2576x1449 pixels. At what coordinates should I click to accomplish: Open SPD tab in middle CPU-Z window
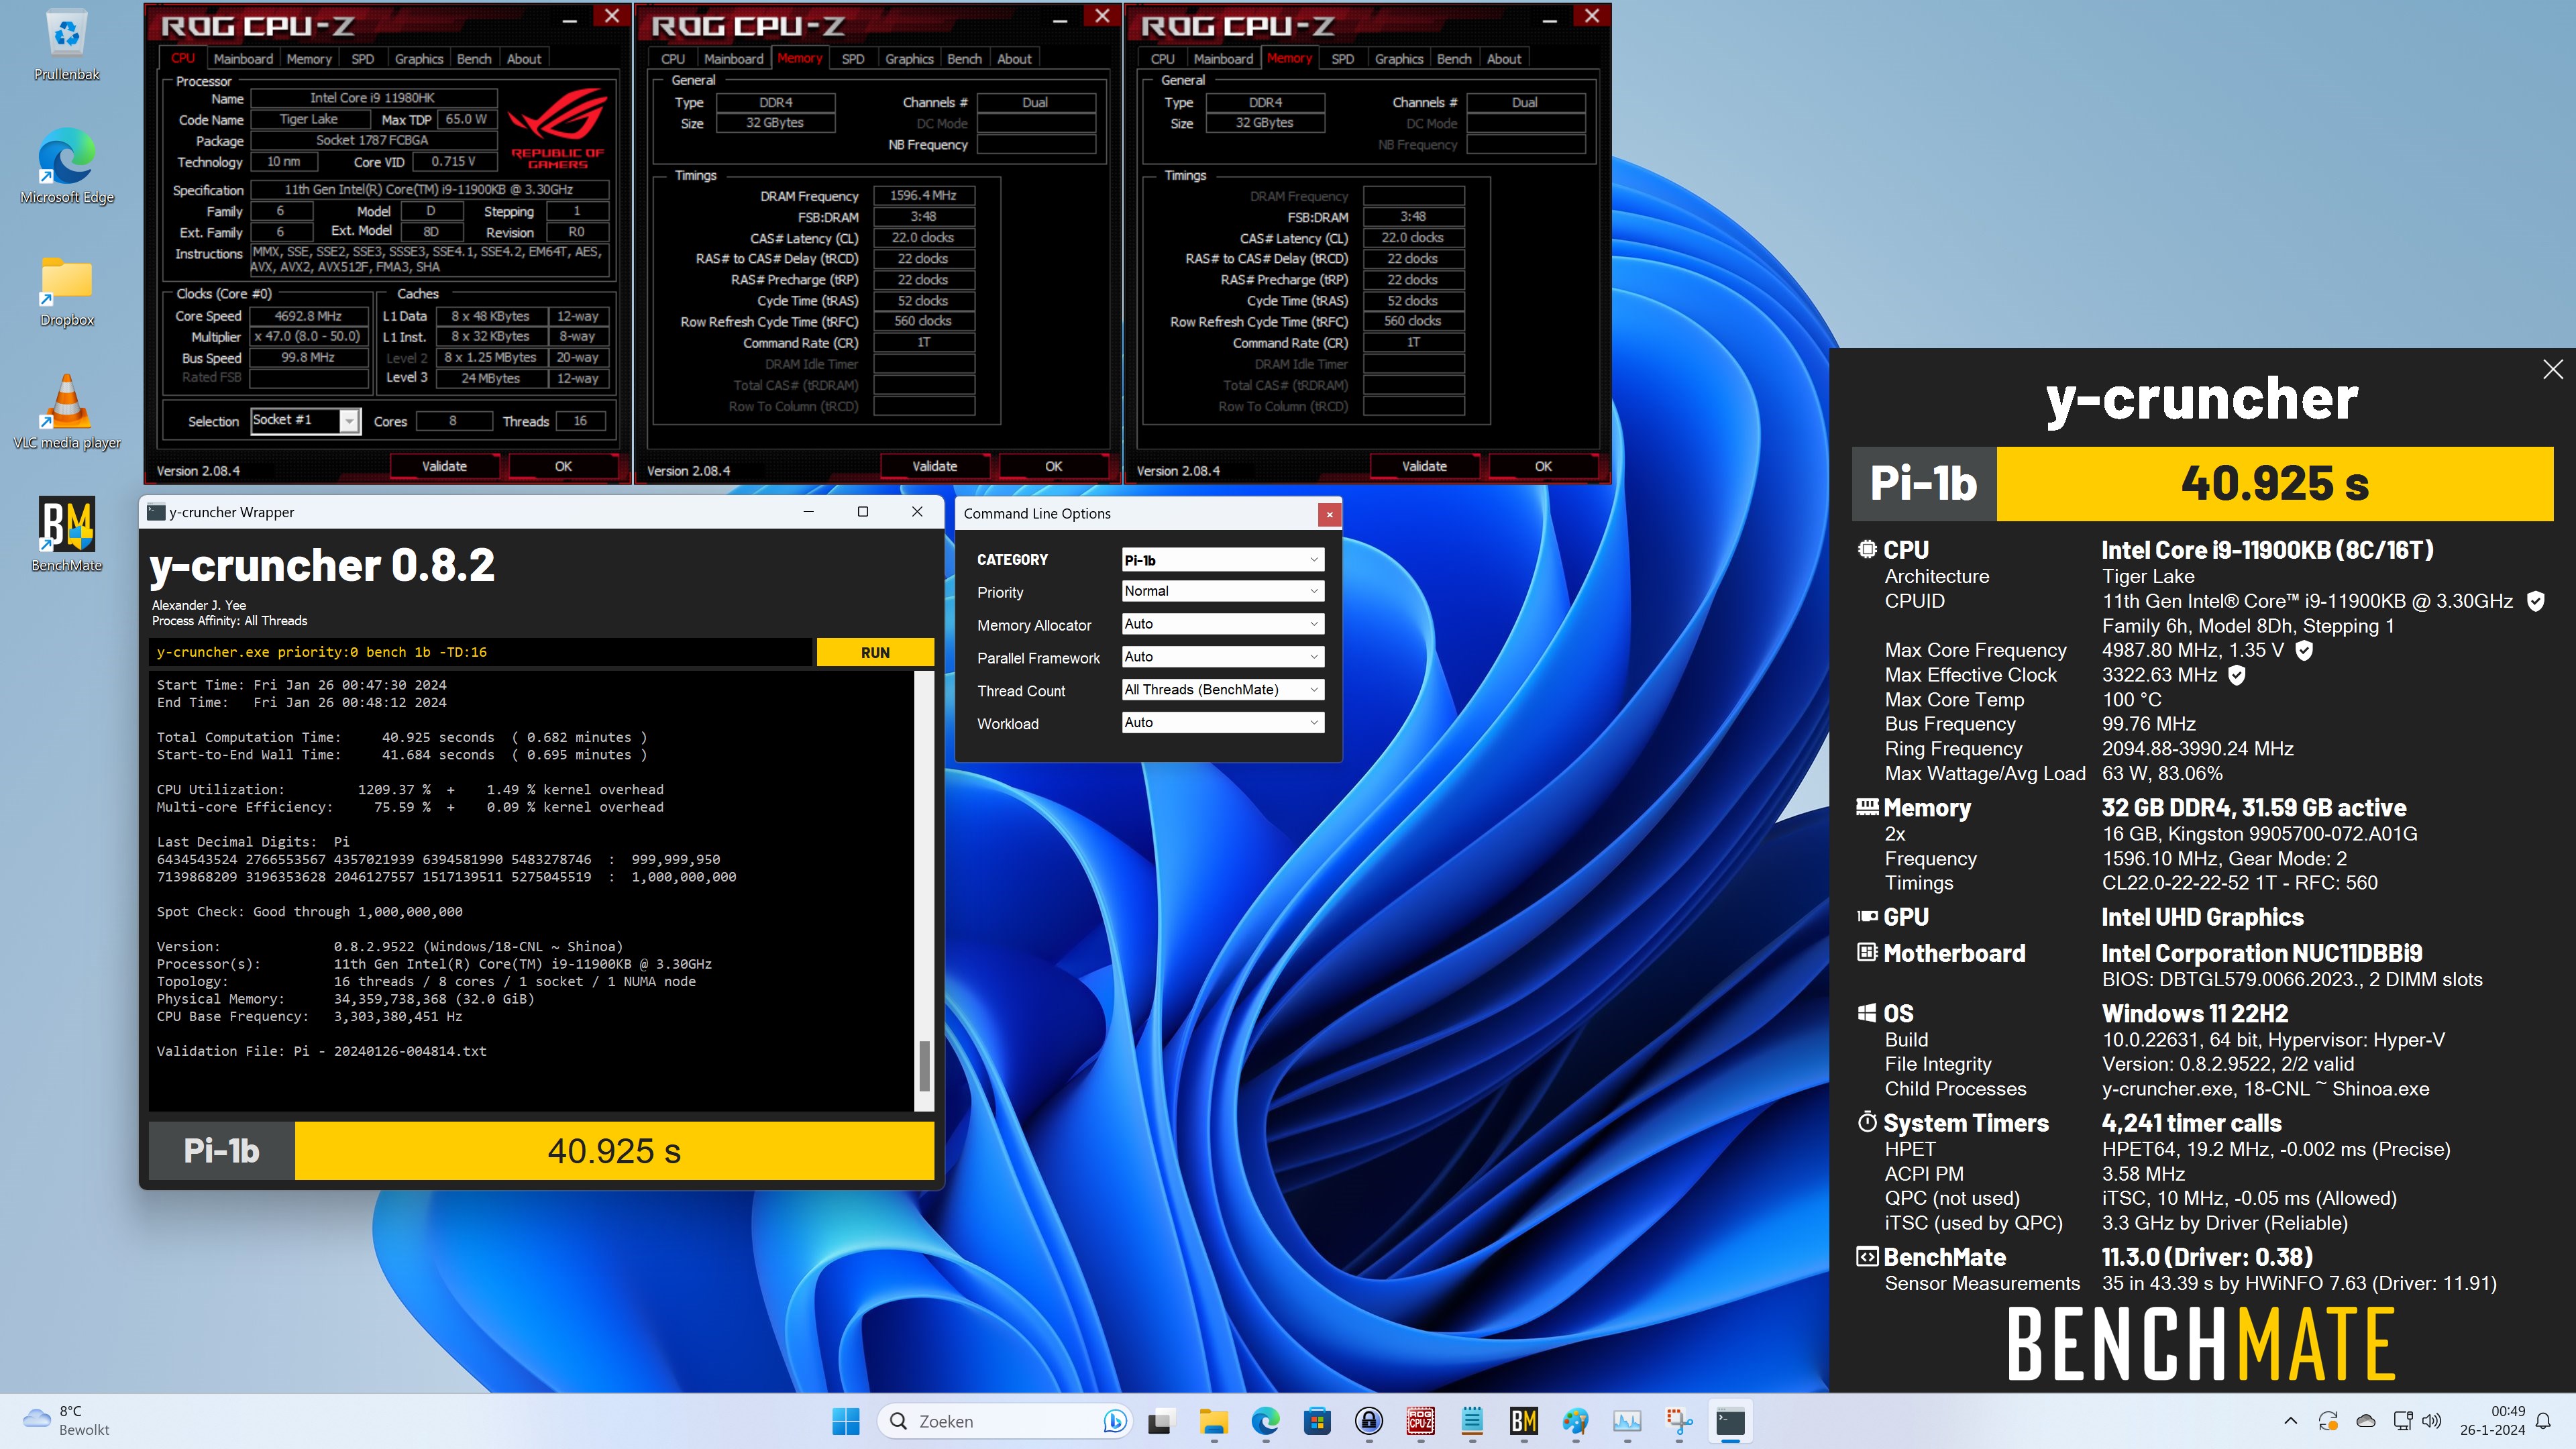point(853,59)
